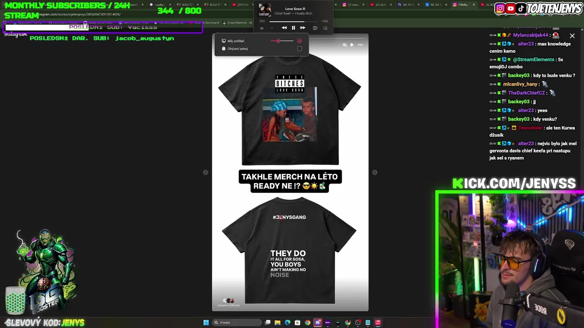This screenshot has height=328, width=584.
Task: Open File Explorer from the taskbar
Action: (x=277, y=323)
